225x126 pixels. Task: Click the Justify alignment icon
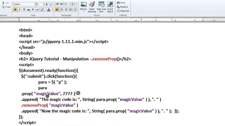pyautogui.click(x=70, y=10)
